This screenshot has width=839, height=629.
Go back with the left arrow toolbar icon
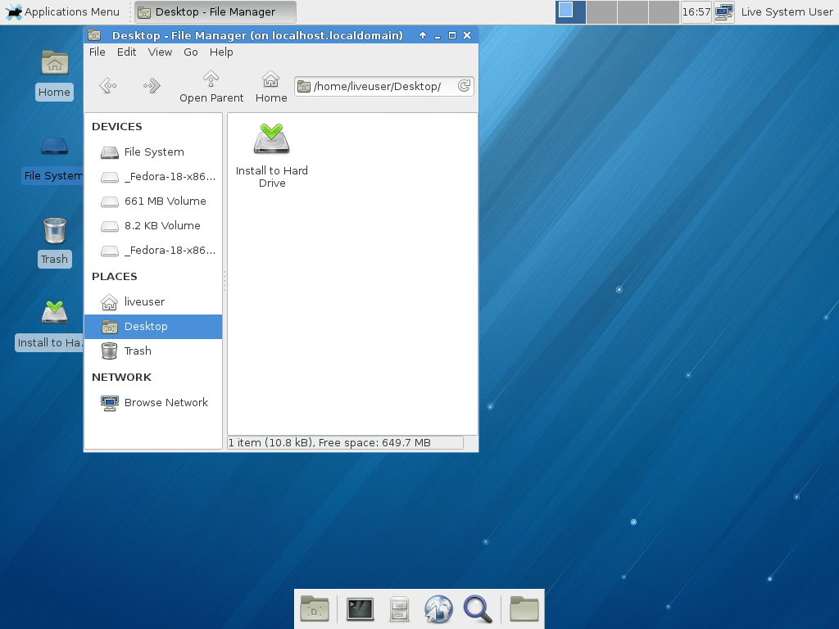[x=108, y=85]
